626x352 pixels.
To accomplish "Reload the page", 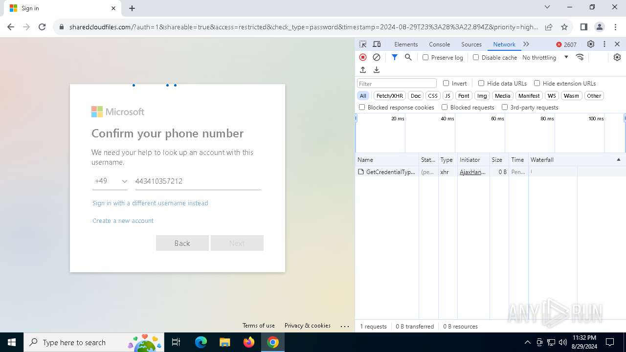I will tap(42, 27).
